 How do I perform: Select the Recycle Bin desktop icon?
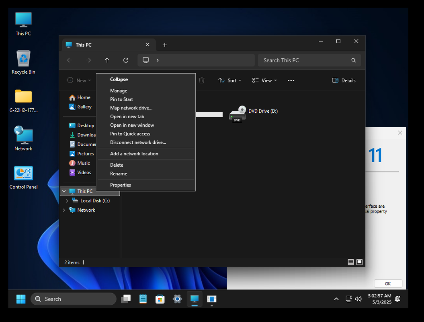point(24,62)
